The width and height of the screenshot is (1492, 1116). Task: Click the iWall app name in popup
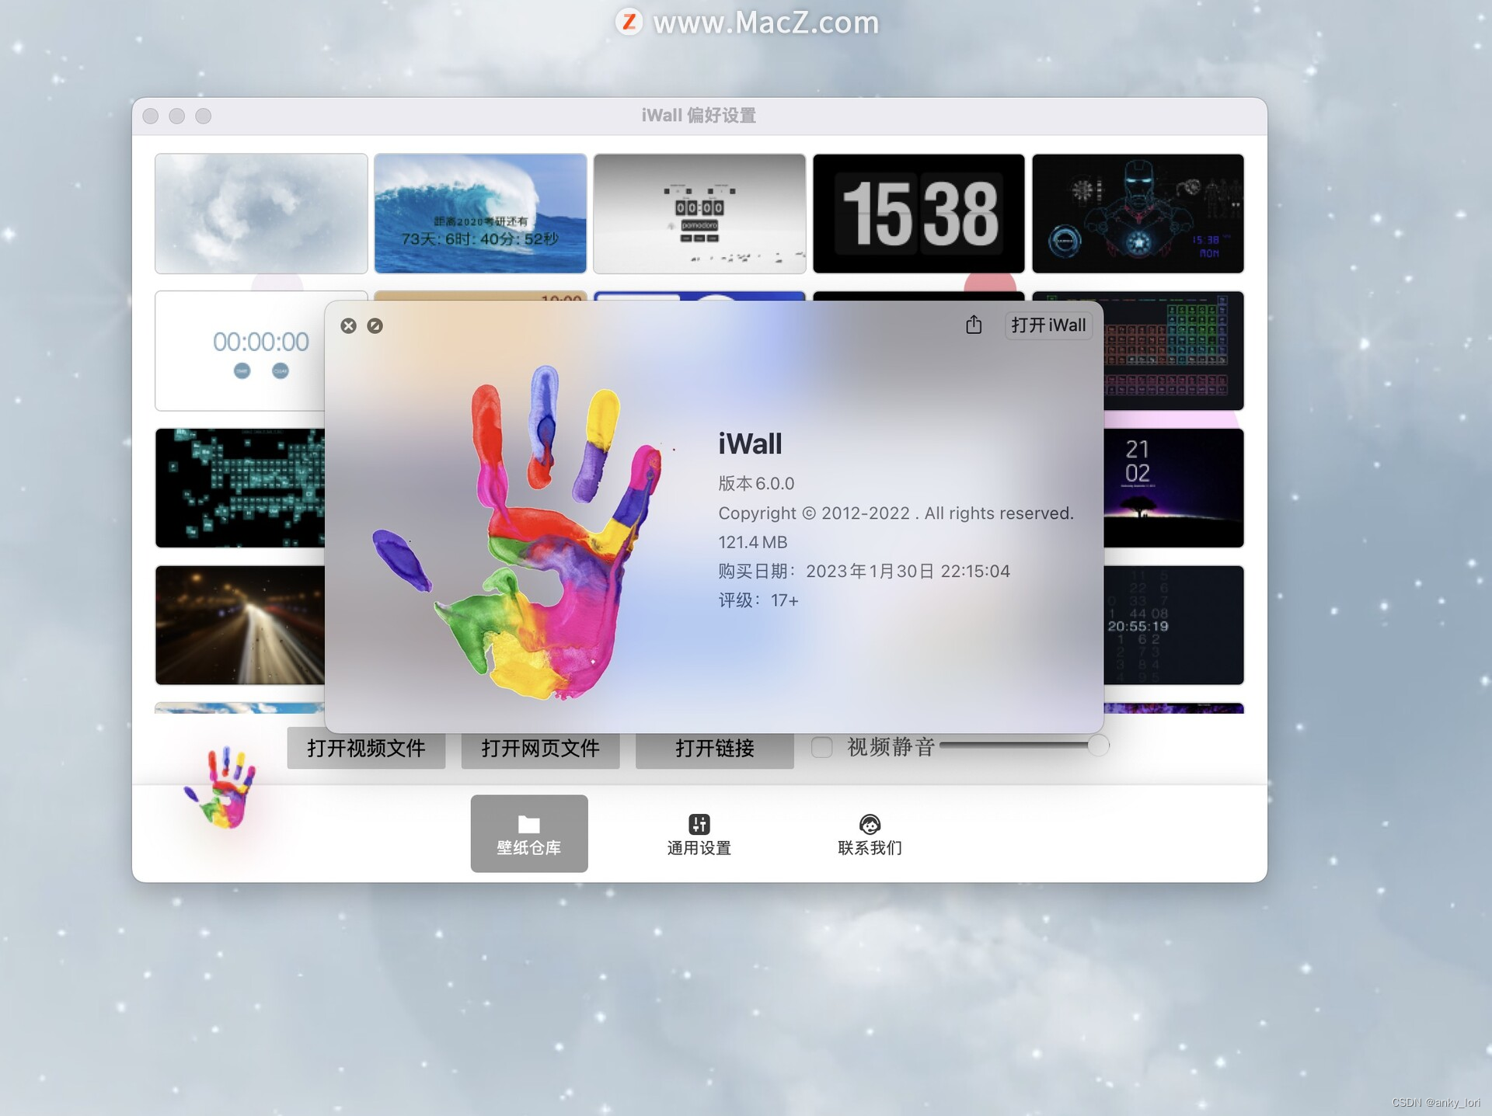click(x=750, y=444)
